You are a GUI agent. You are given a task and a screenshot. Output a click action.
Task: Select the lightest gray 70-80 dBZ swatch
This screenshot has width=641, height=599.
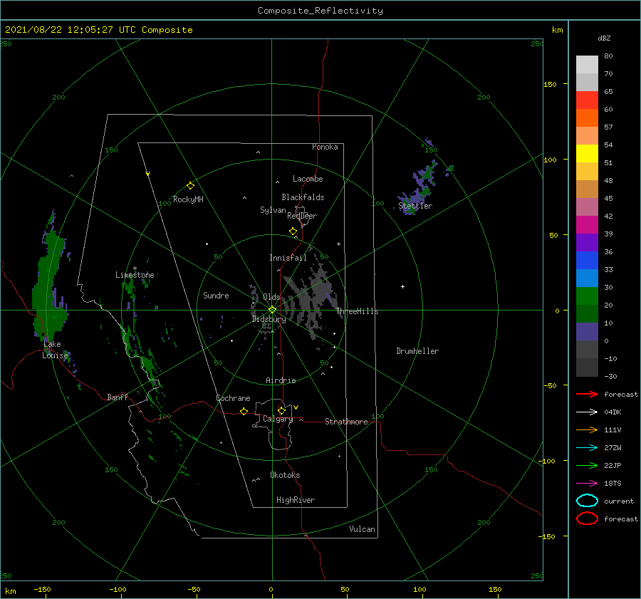pos(587,65)
